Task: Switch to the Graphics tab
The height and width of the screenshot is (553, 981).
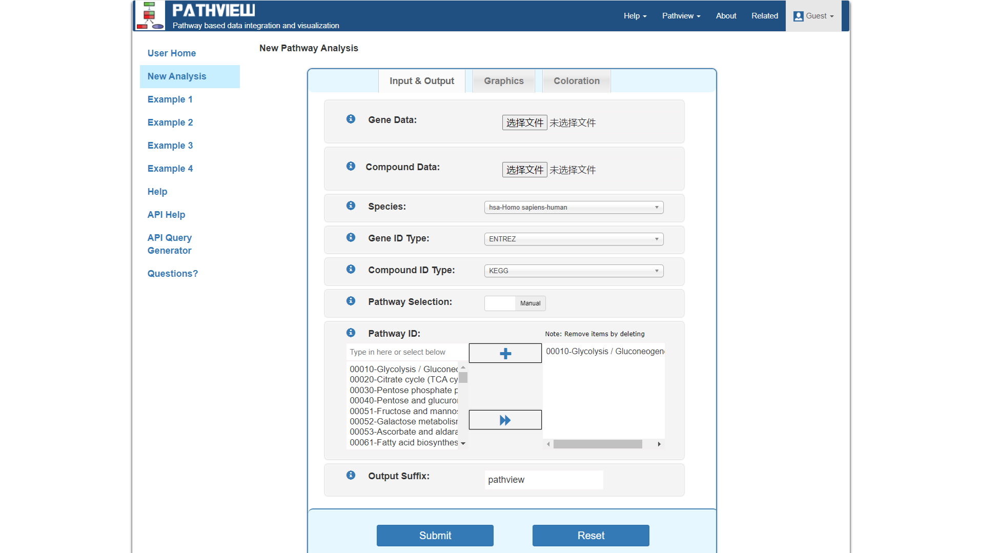Action: point(503,81)
